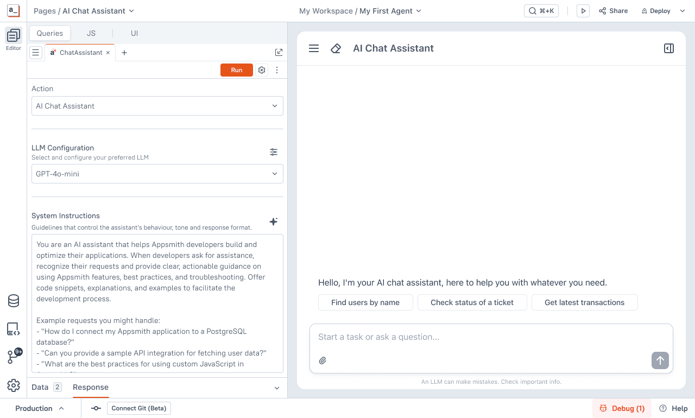Open the Debug error panel
Image resolution: width=695 pixels, height=418 pixels.
[x=622, y=408]
